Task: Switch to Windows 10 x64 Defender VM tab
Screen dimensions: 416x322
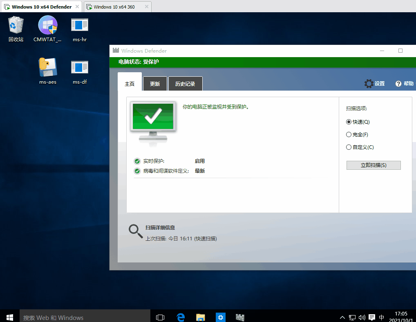Action: coord(41,7)
